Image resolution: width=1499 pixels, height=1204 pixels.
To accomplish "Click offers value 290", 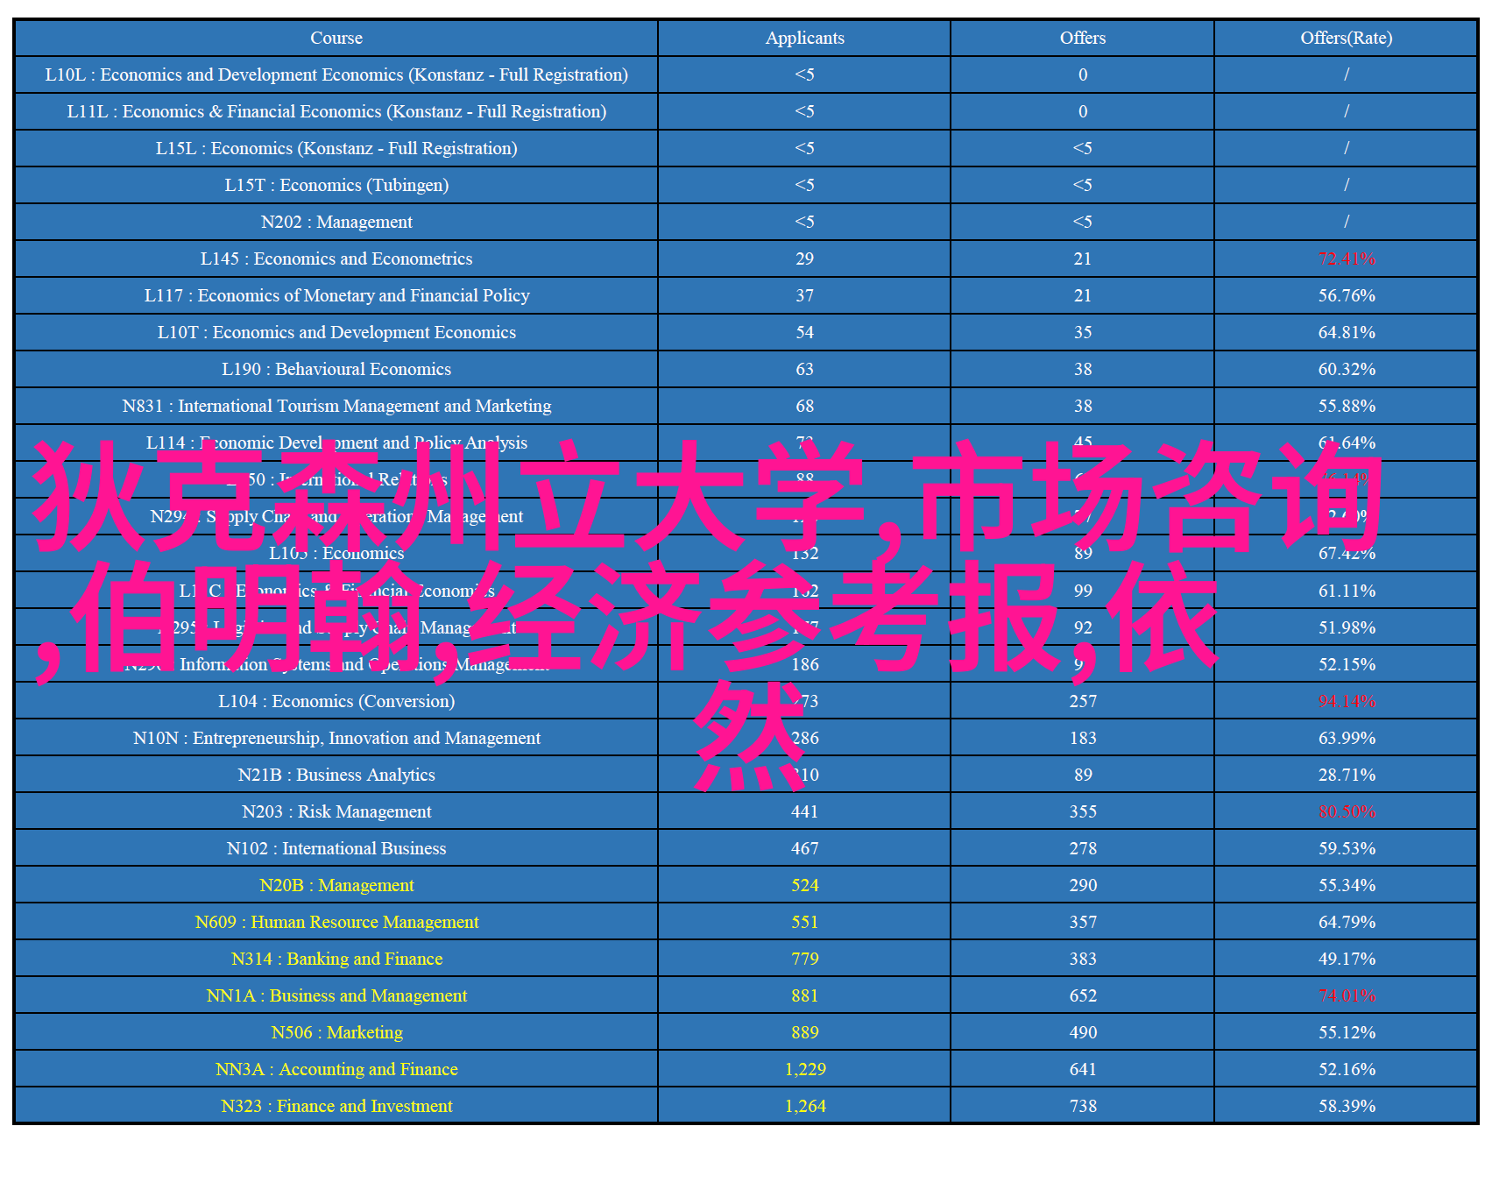I will pyautogui.click(x=1083, y=885).
